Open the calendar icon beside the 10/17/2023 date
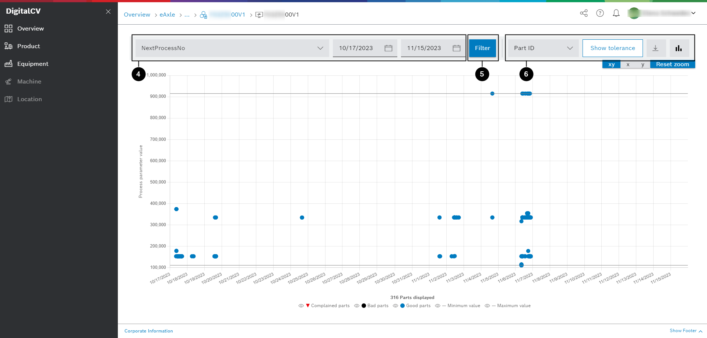The width and height of the screenshot is (707, 338). (x=388, y=48)
